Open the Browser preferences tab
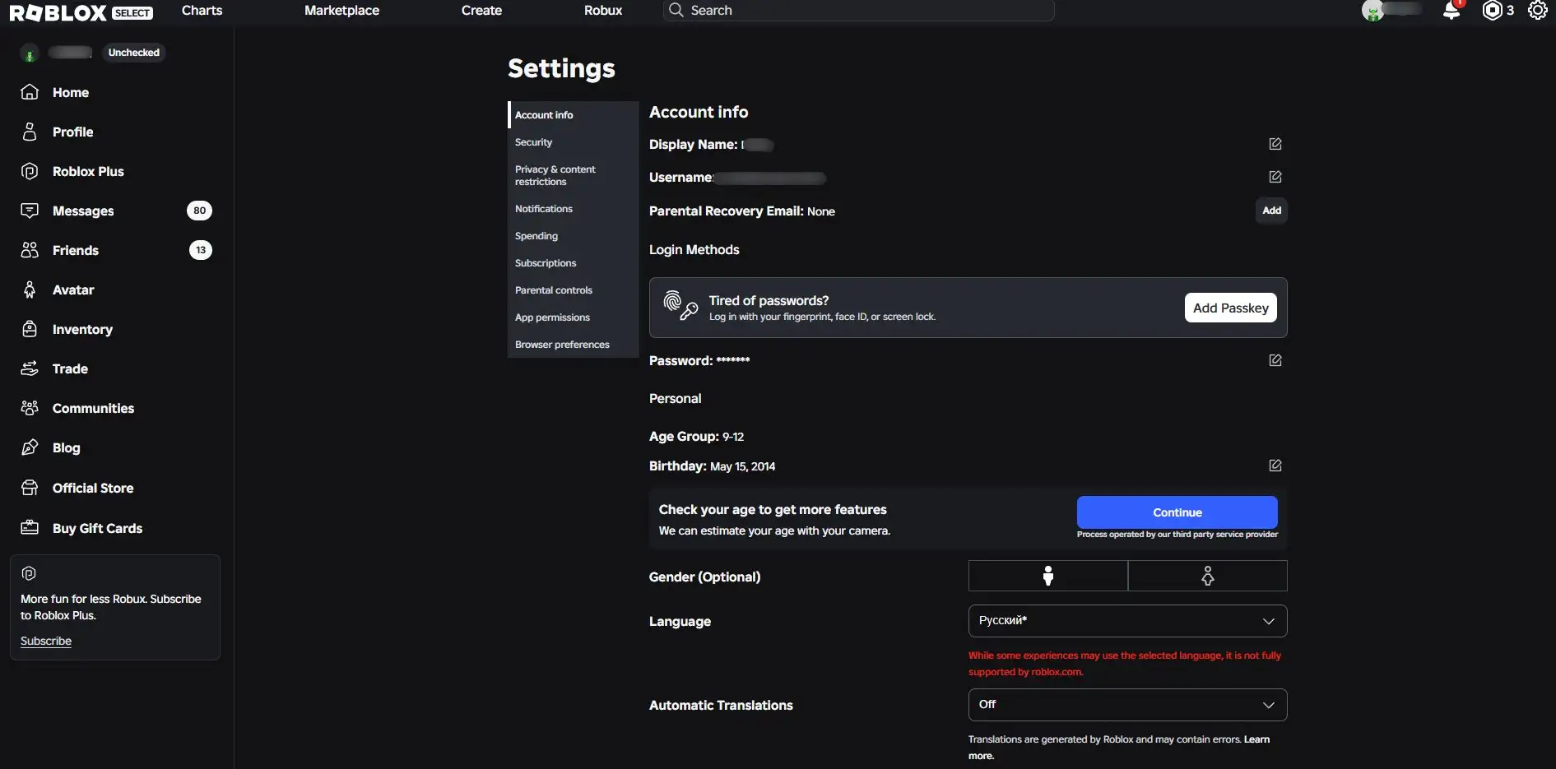The image size is (1556, 769). (573, 345)
